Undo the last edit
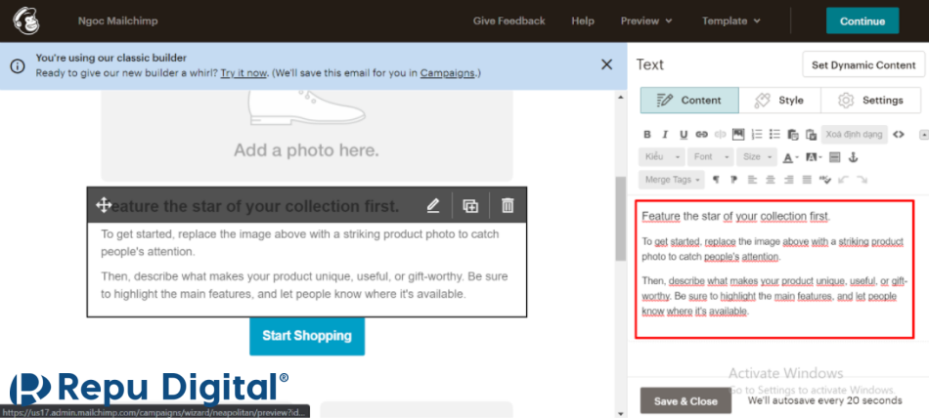Viewport: 929px width, 418px height. click(843, 180)
